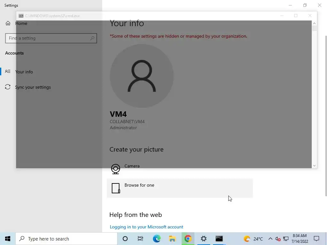Screen dimensions: 327x245
Task: Click the Settings gear on taskbar
Action: tap(203, 239)
